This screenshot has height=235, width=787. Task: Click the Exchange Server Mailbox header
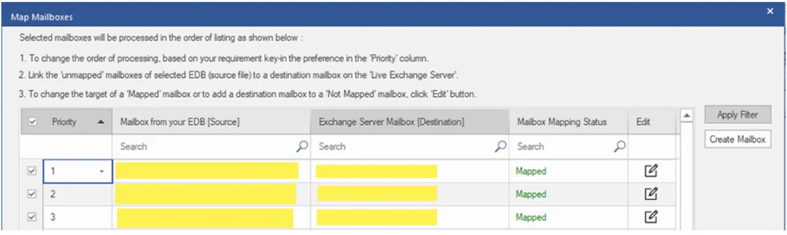tap(410, 121)
